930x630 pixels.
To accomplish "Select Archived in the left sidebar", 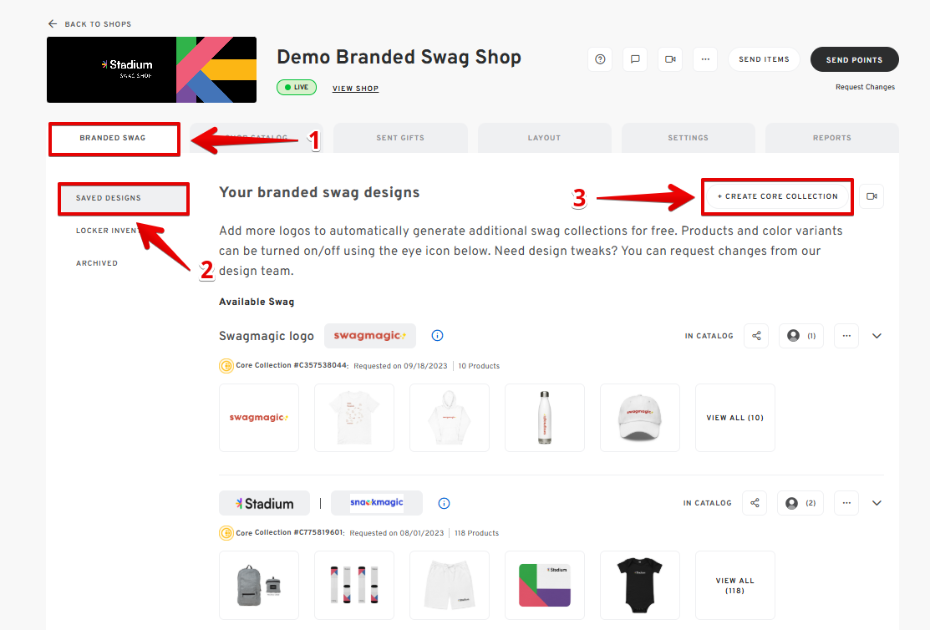I will pos(97,263).
